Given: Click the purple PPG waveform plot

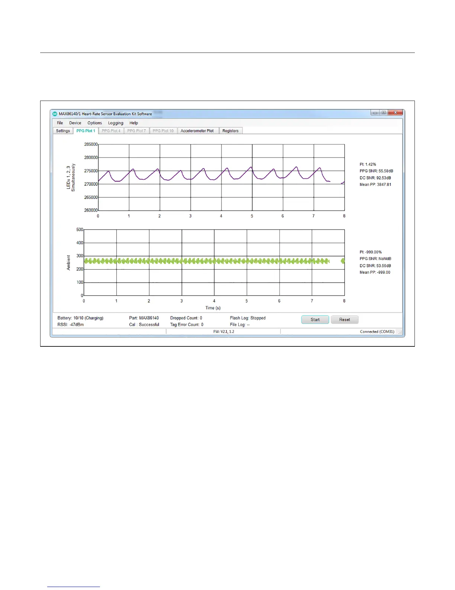Looking at the screenshot, I should 221,177.
